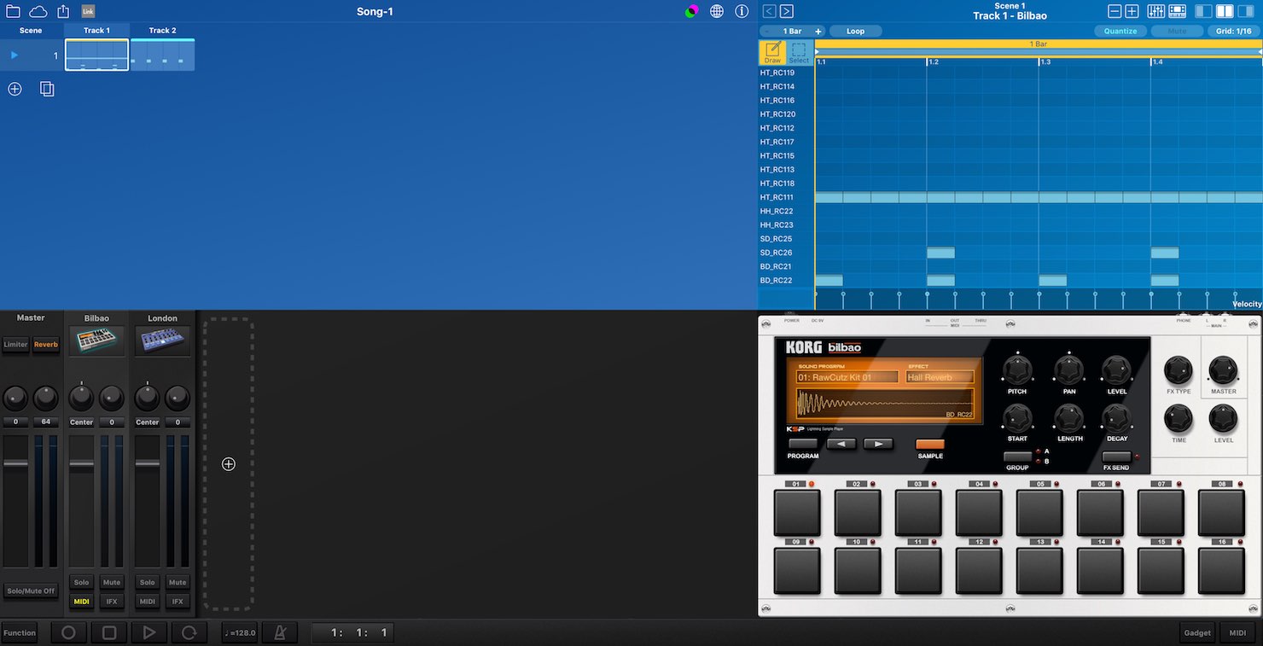Open the London gadget thumbnail

tap(162, 340)
